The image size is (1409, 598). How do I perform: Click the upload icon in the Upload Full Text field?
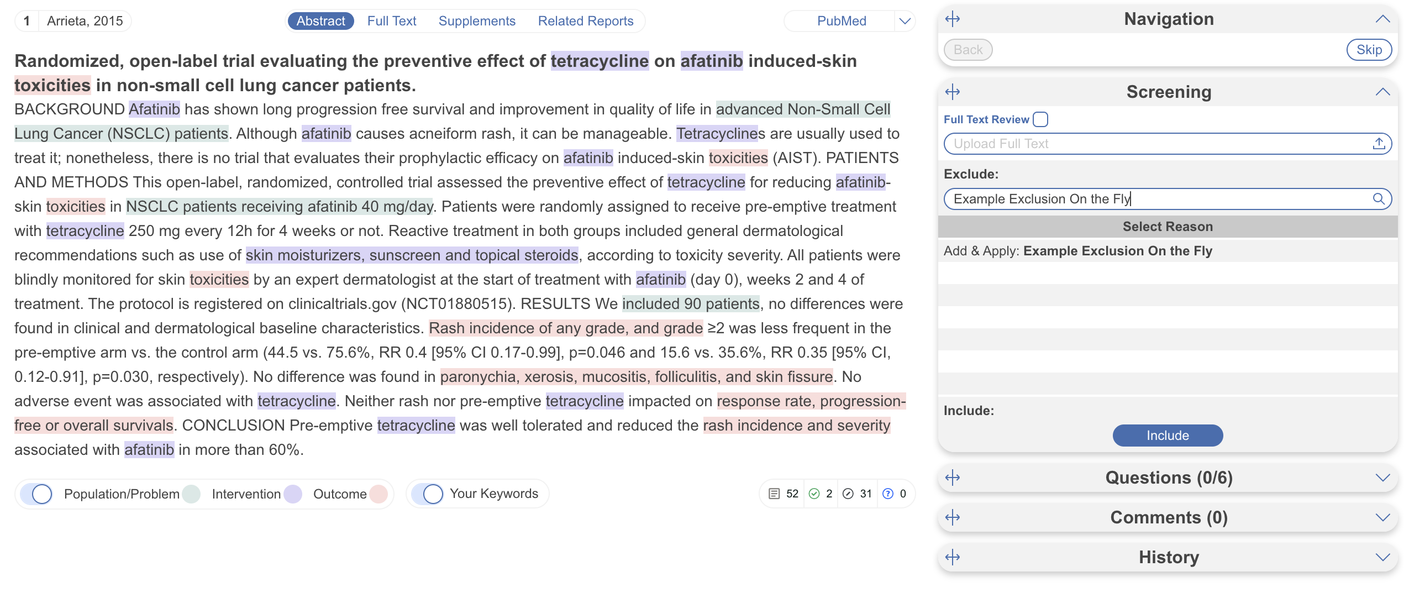(1379, 144)
